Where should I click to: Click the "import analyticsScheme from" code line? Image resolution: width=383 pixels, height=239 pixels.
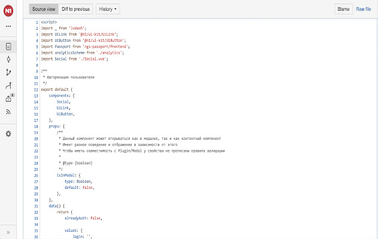[x=83, y=53]
